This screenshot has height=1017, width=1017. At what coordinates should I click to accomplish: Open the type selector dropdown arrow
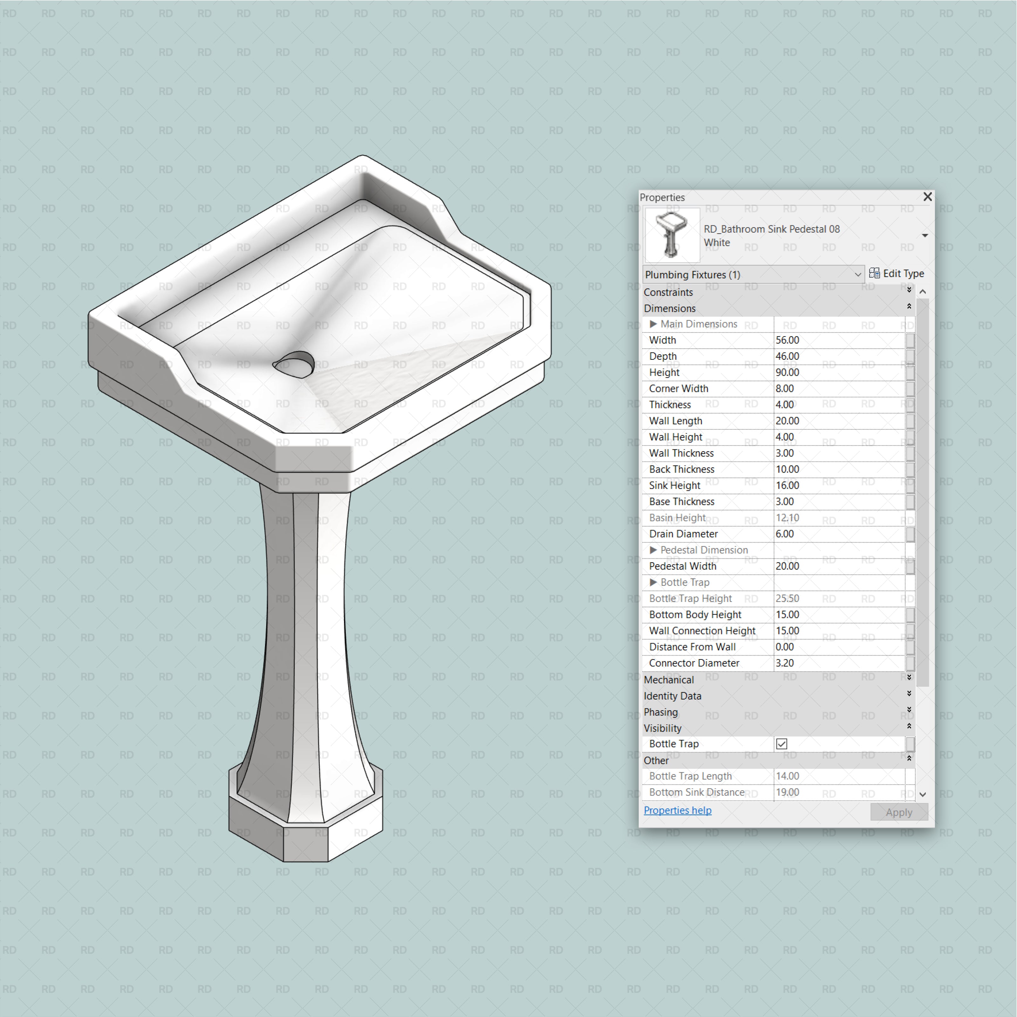click(925, 236)
